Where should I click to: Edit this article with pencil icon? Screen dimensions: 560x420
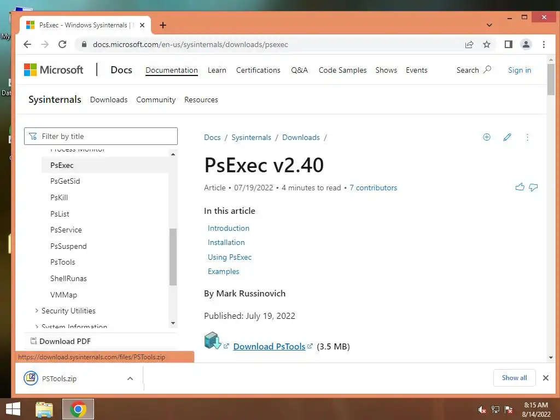pyautogui.click(x=507, y=137)
